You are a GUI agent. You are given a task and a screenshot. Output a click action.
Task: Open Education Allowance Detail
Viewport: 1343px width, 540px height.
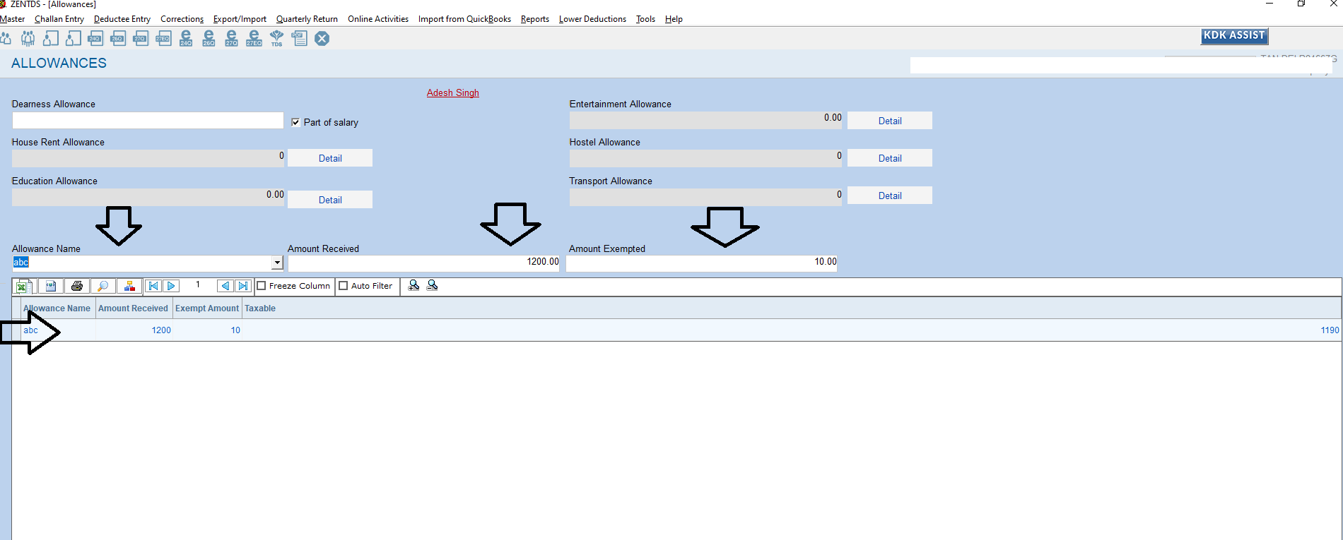330,200
